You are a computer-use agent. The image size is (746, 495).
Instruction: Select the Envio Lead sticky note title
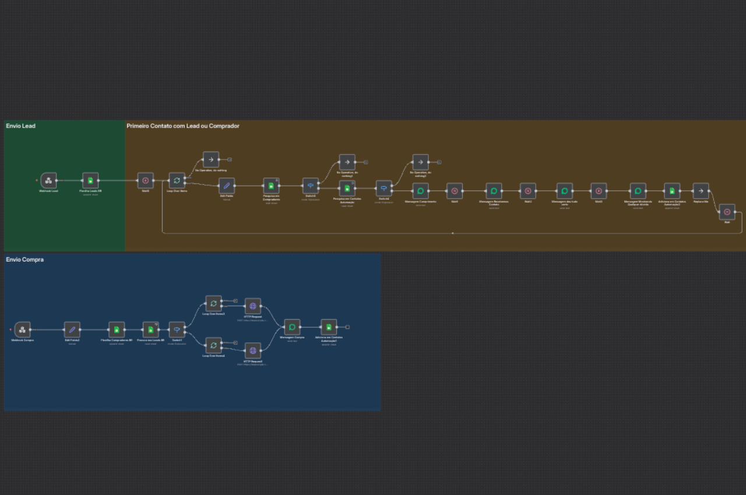pos(21,126)
